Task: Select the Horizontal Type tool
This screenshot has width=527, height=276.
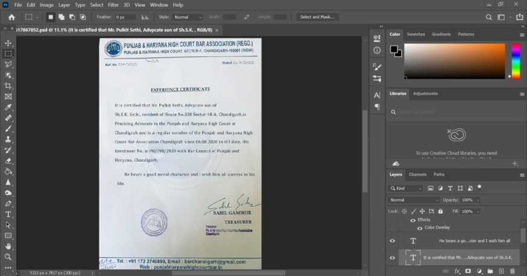Action: coord(8,214)
